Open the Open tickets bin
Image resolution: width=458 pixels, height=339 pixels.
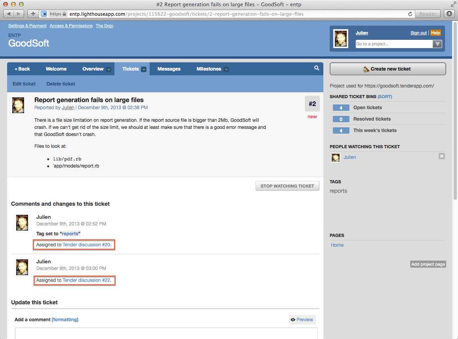(368, 108)
